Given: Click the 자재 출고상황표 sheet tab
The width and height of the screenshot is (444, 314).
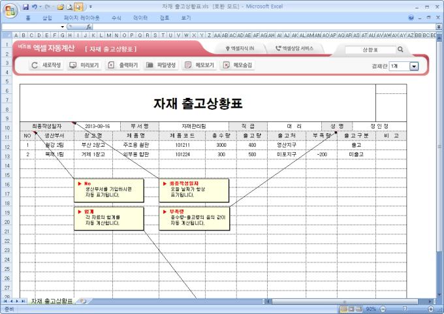Looking at the screenshot, I should point(52,301).
